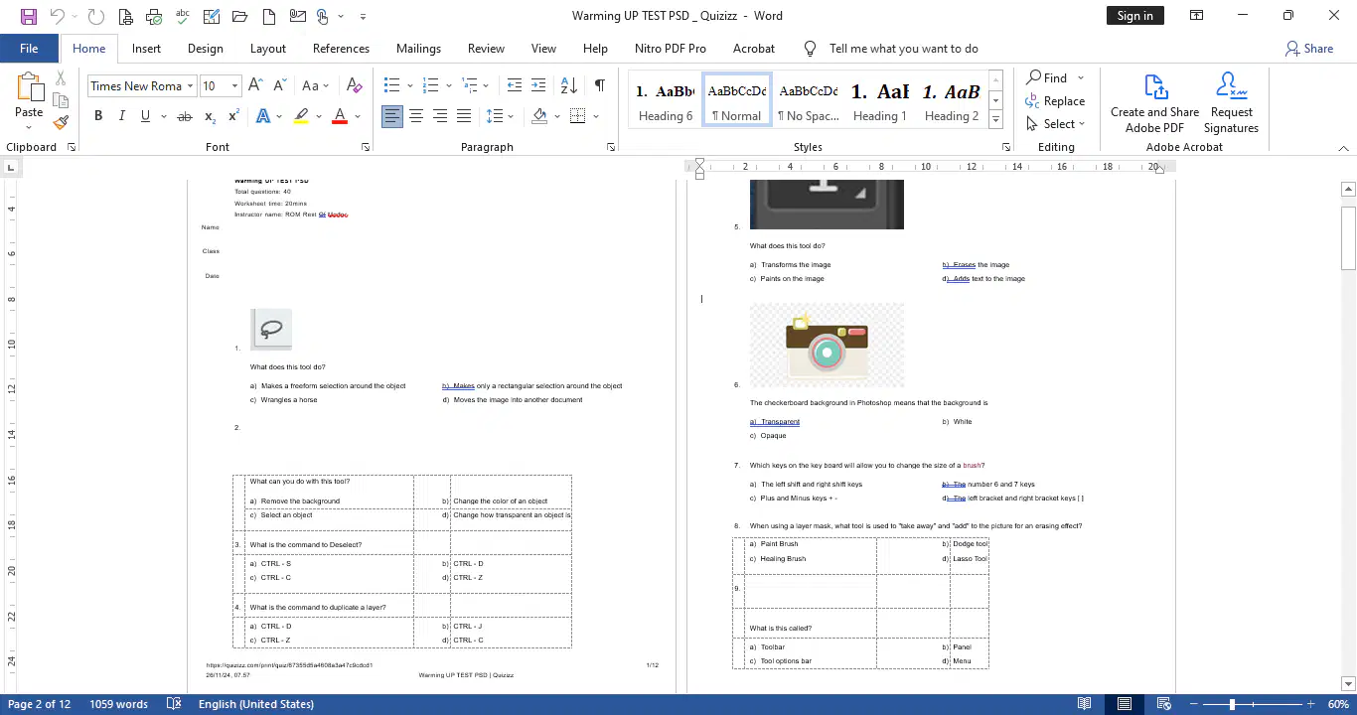Open the File tab
1357x715 pixels.
[x=29, y=48]
